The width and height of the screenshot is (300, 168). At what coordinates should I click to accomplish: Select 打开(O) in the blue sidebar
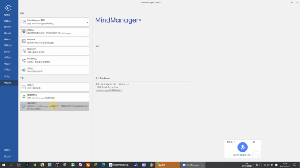tap(7, 27)
